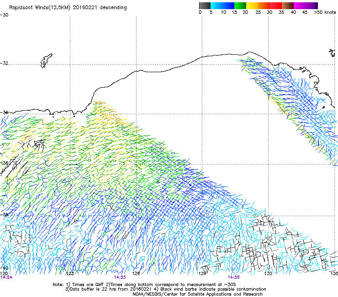Click the note line starting 'Note: 1) Times are GMT'
Viewport: 338px width, 297px height.
point(144,285)
